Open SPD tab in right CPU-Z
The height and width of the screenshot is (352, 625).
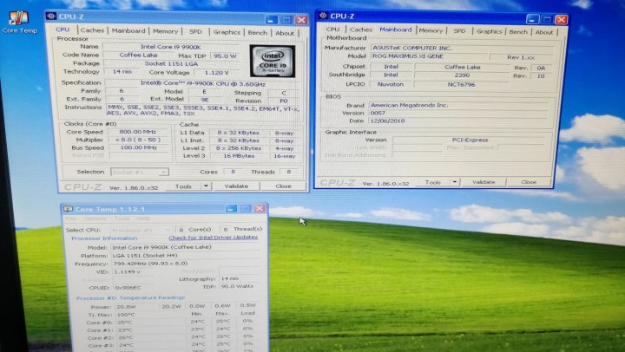point(459,30)
